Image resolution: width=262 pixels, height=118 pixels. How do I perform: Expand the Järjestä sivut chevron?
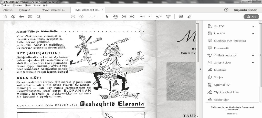(253, 63)
